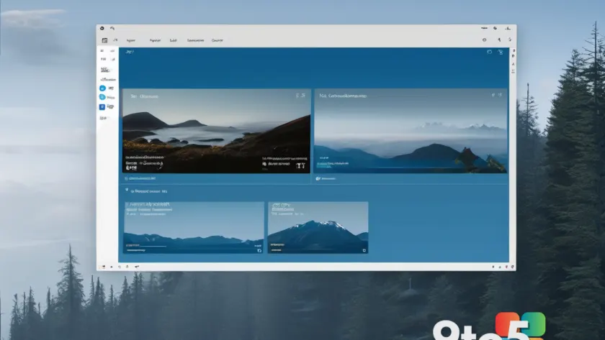This screenshot has width=605, height=340.
Task: Click the circular clock-like icon in the toolbar's right side
Action: click(x=484, y=40)
